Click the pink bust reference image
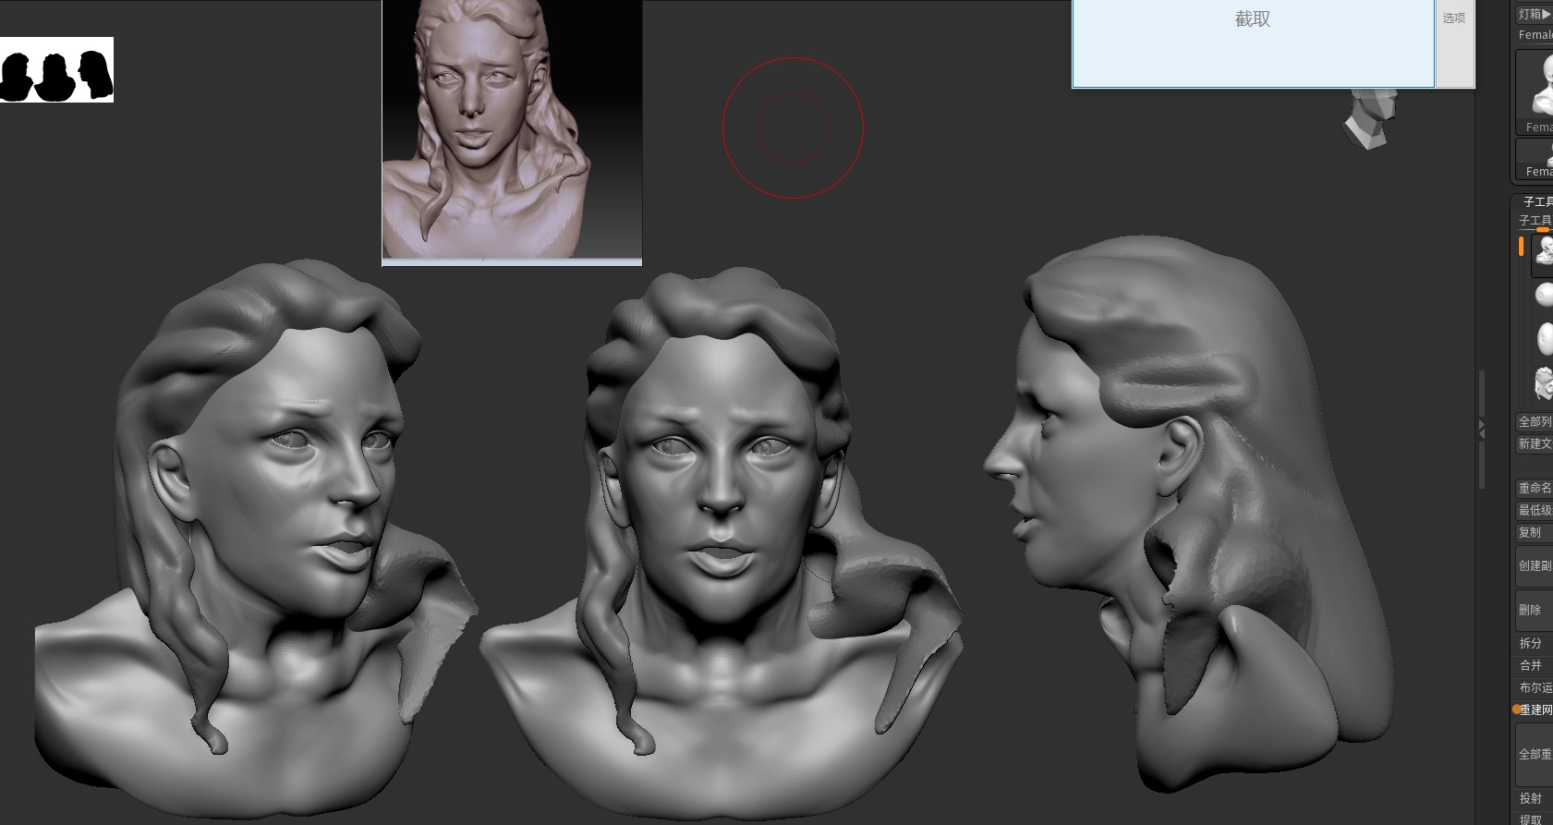The width and height of the screenshot is (1553, 825). [512, 132]
